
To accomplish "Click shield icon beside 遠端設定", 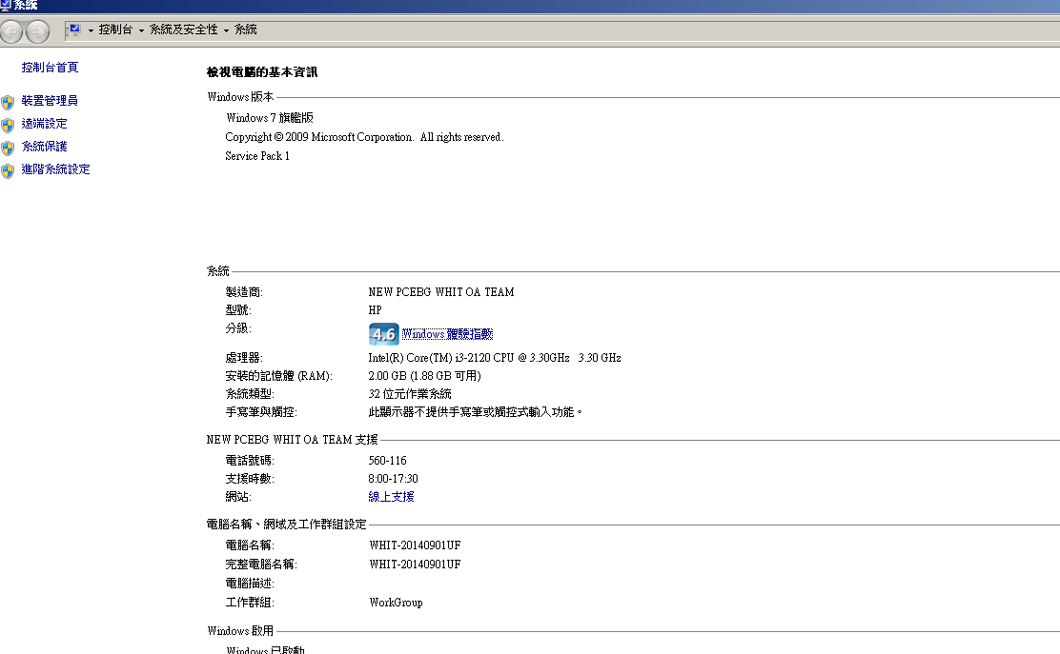I will point(8,126).
